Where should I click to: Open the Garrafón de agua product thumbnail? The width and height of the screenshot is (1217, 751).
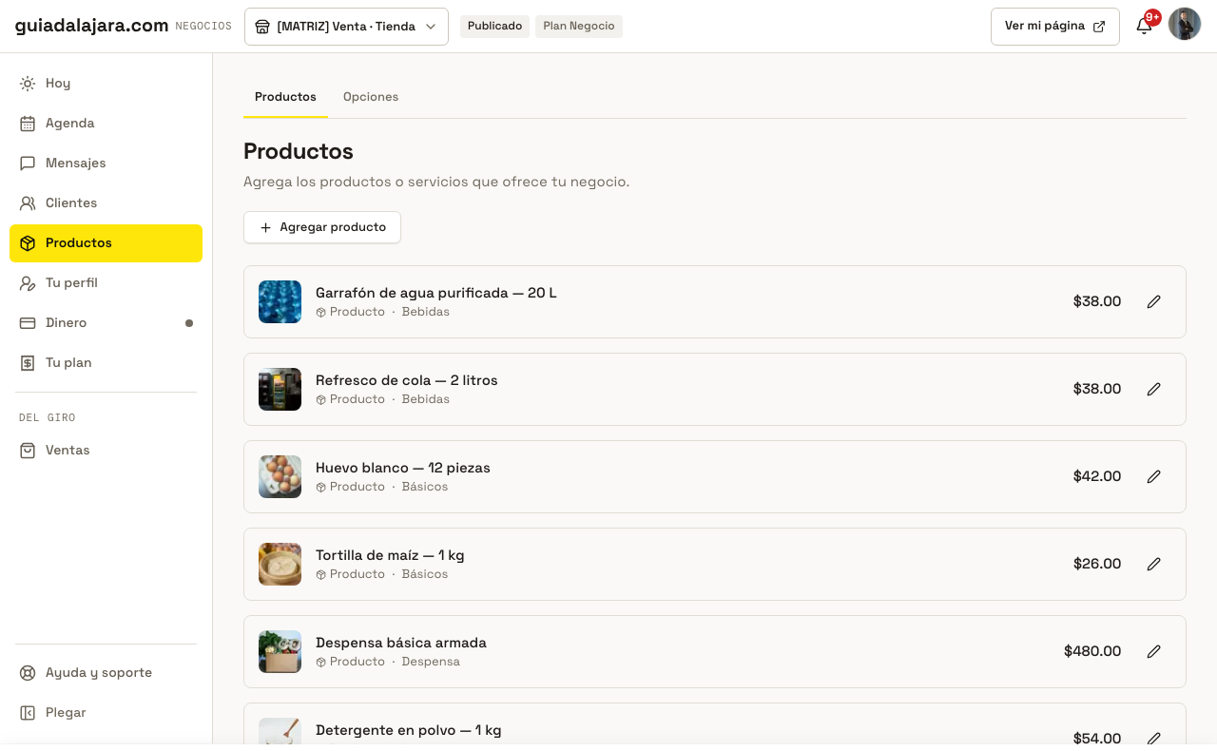tap(280, 301)
